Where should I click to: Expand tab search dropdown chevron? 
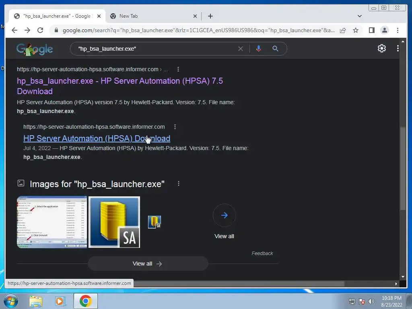360,16
